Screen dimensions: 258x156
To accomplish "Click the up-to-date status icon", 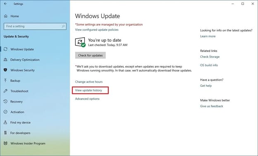I will 80,42.
